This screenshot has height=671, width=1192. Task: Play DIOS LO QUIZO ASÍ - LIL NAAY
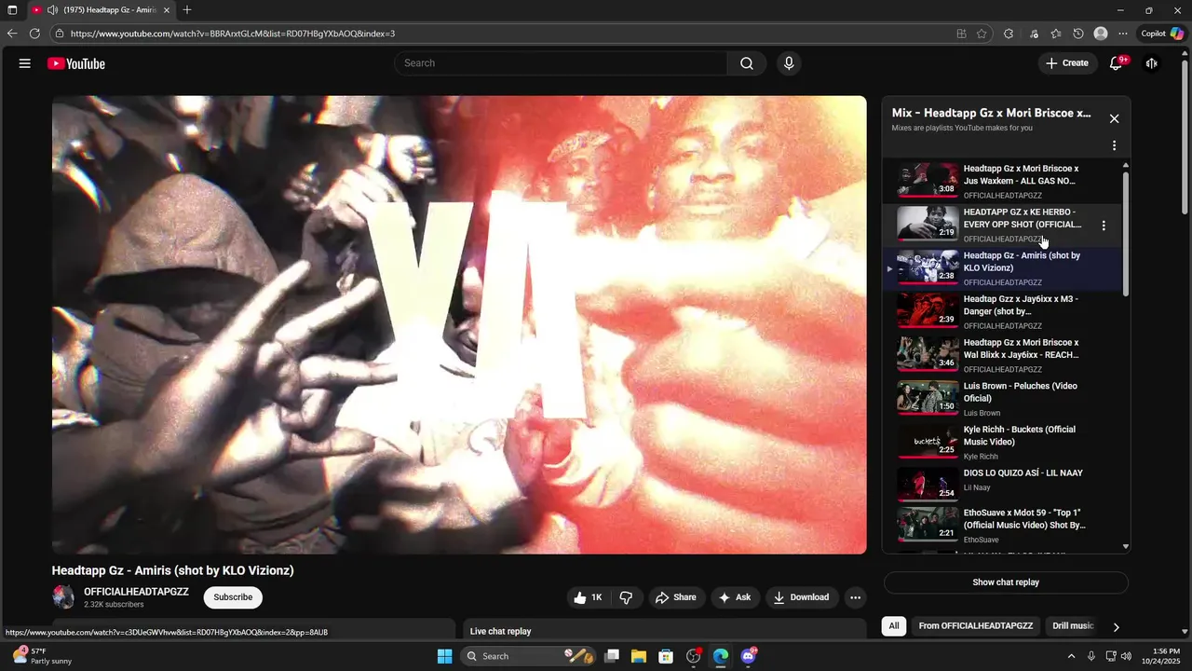tap(1004, 484)
